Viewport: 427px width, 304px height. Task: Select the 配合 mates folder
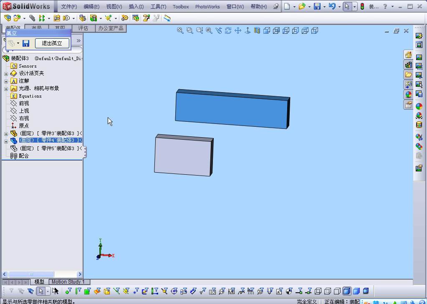[24, 156]
